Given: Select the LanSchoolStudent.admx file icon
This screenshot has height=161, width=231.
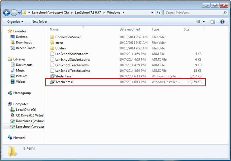Looking at the screenshot, I should (52, 59).
